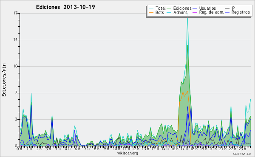Click the '13 h' x-axis label
The width and height of the screenshot is (255, 157).
point(145,149)
